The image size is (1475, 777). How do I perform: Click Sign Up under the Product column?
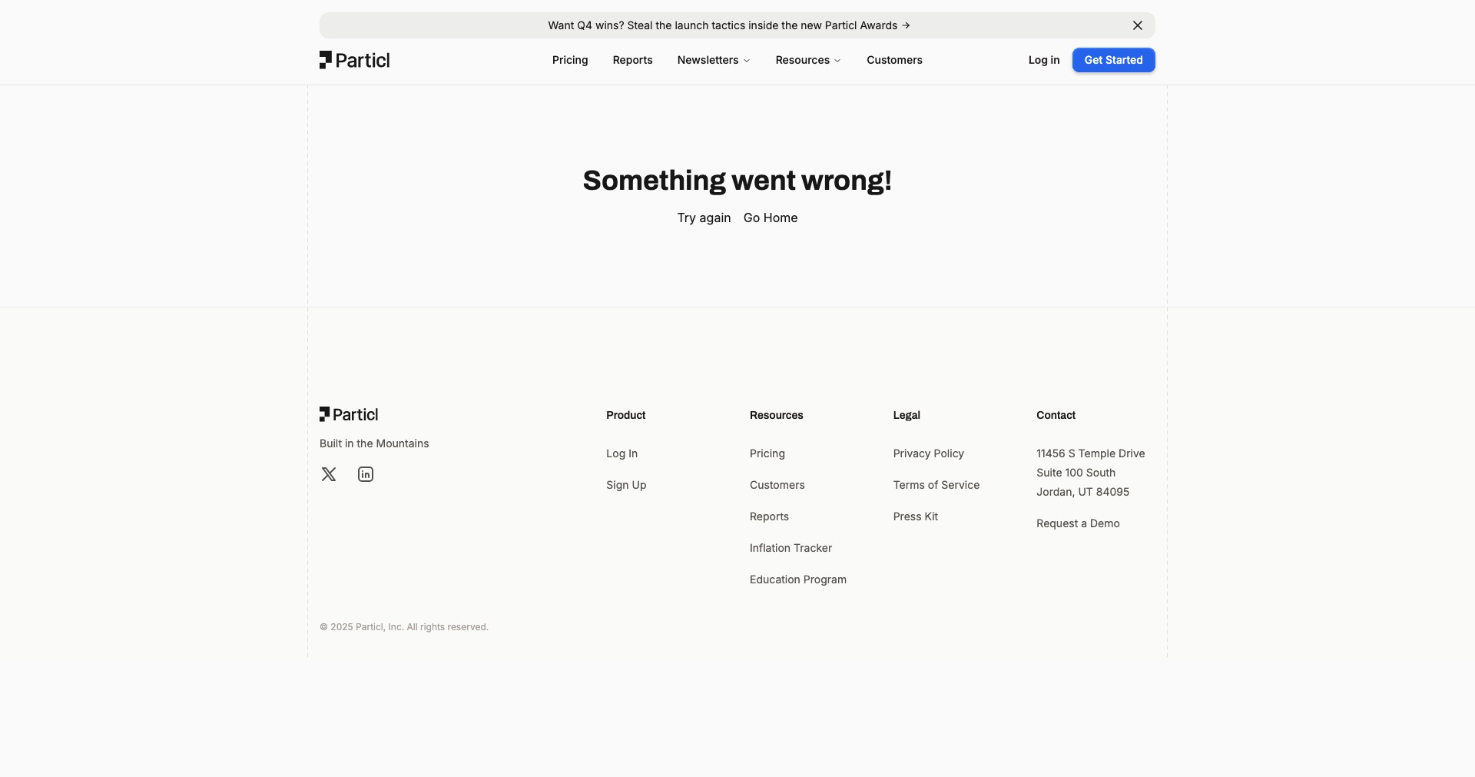coord(626,485)
